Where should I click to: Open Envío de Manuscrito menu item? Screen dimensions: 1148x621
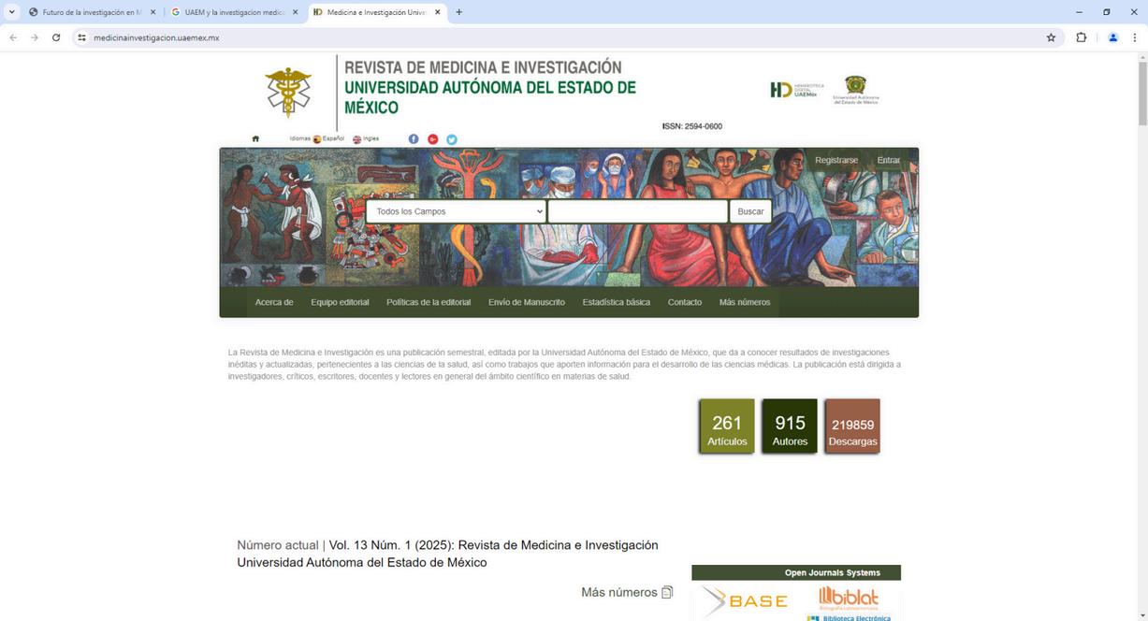(527, 302)
